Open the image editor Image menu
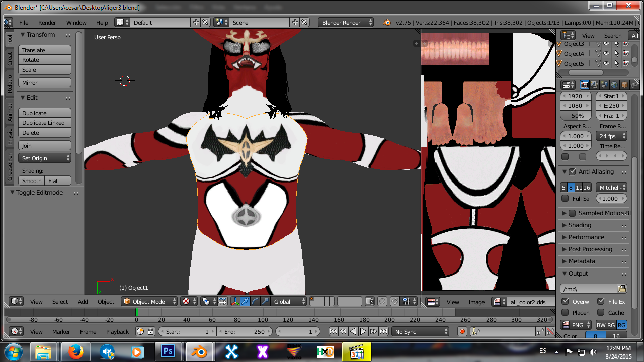Image resolution: width=644 pixels, height=362 pixels. click(476, 302)
